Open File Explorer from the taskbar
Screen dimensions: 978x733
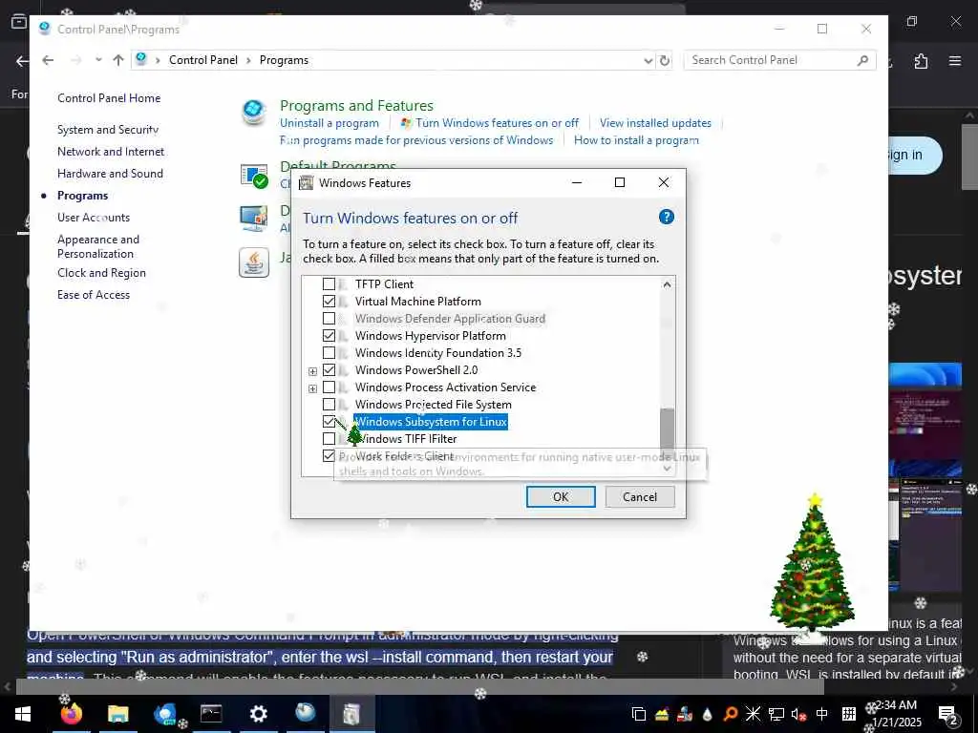[x=117, y=714]
